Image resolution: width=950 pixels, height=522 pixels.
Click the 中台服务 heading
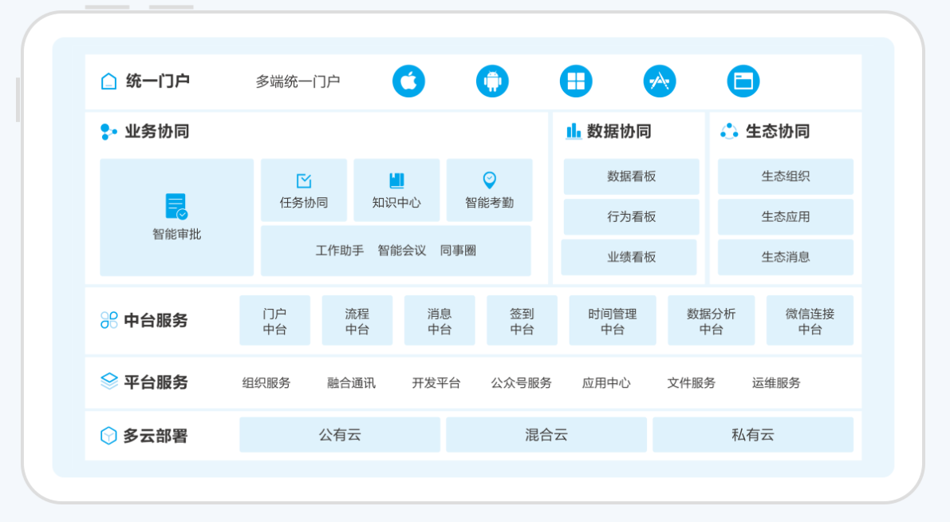[156, 320]
